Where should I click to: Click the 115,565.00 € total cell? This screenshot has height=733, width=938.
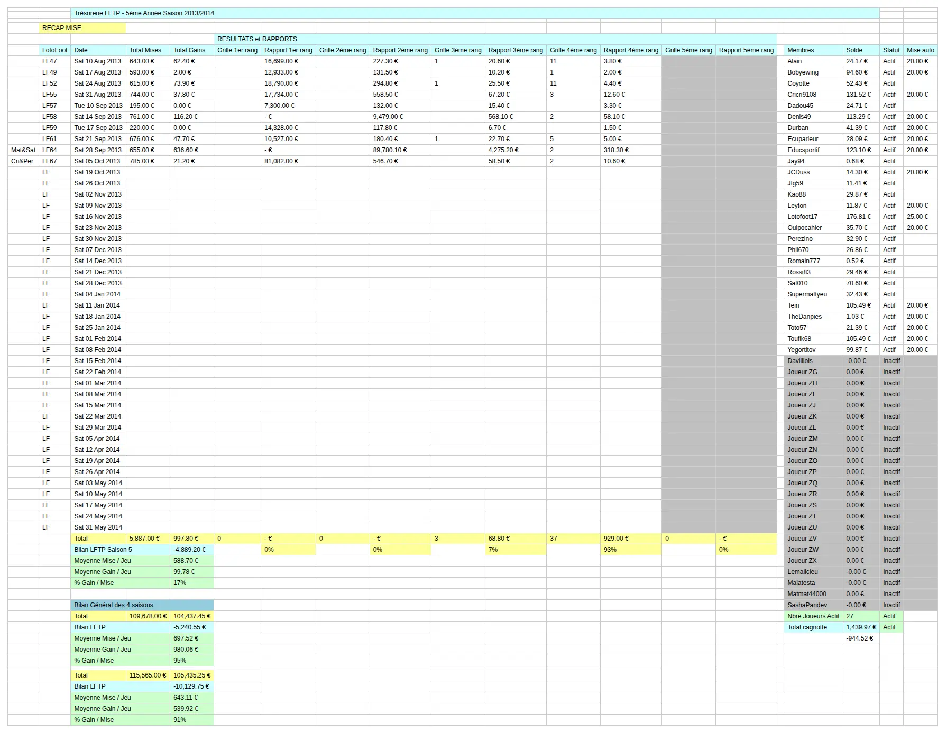tap(148, 675)
